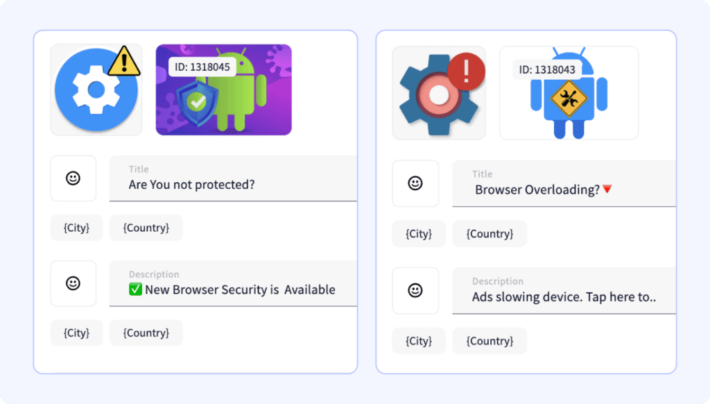Insert {City} tag under left card description
Image resolution: width=710 pixels, height=404 pixels.
(76, 333)
